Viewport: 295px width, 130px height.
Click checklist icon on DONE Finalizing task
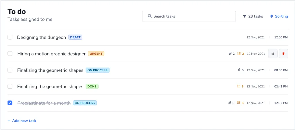pyautogui.click(x=239, y=87)
